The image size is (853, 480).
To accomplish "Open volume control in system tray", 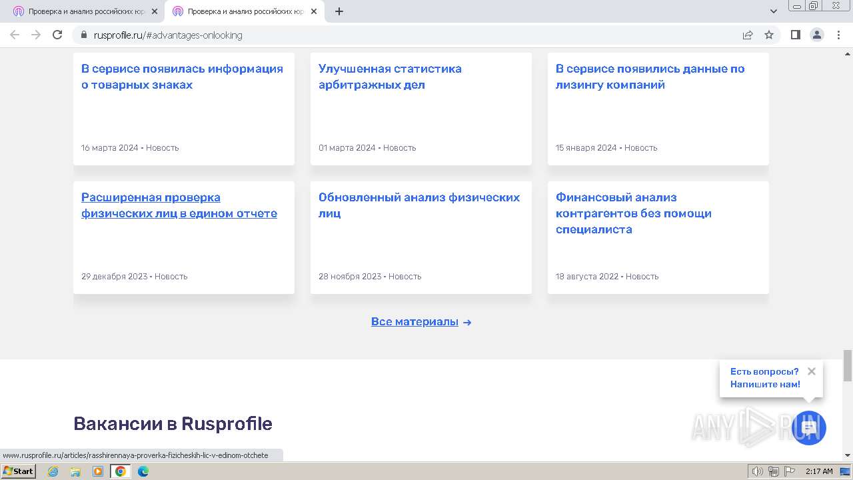I will 758,471.
